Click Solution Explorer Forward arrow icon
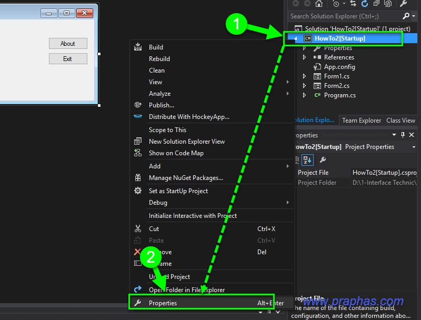Viewport: 421px width, 320px height. pos(307,3)
